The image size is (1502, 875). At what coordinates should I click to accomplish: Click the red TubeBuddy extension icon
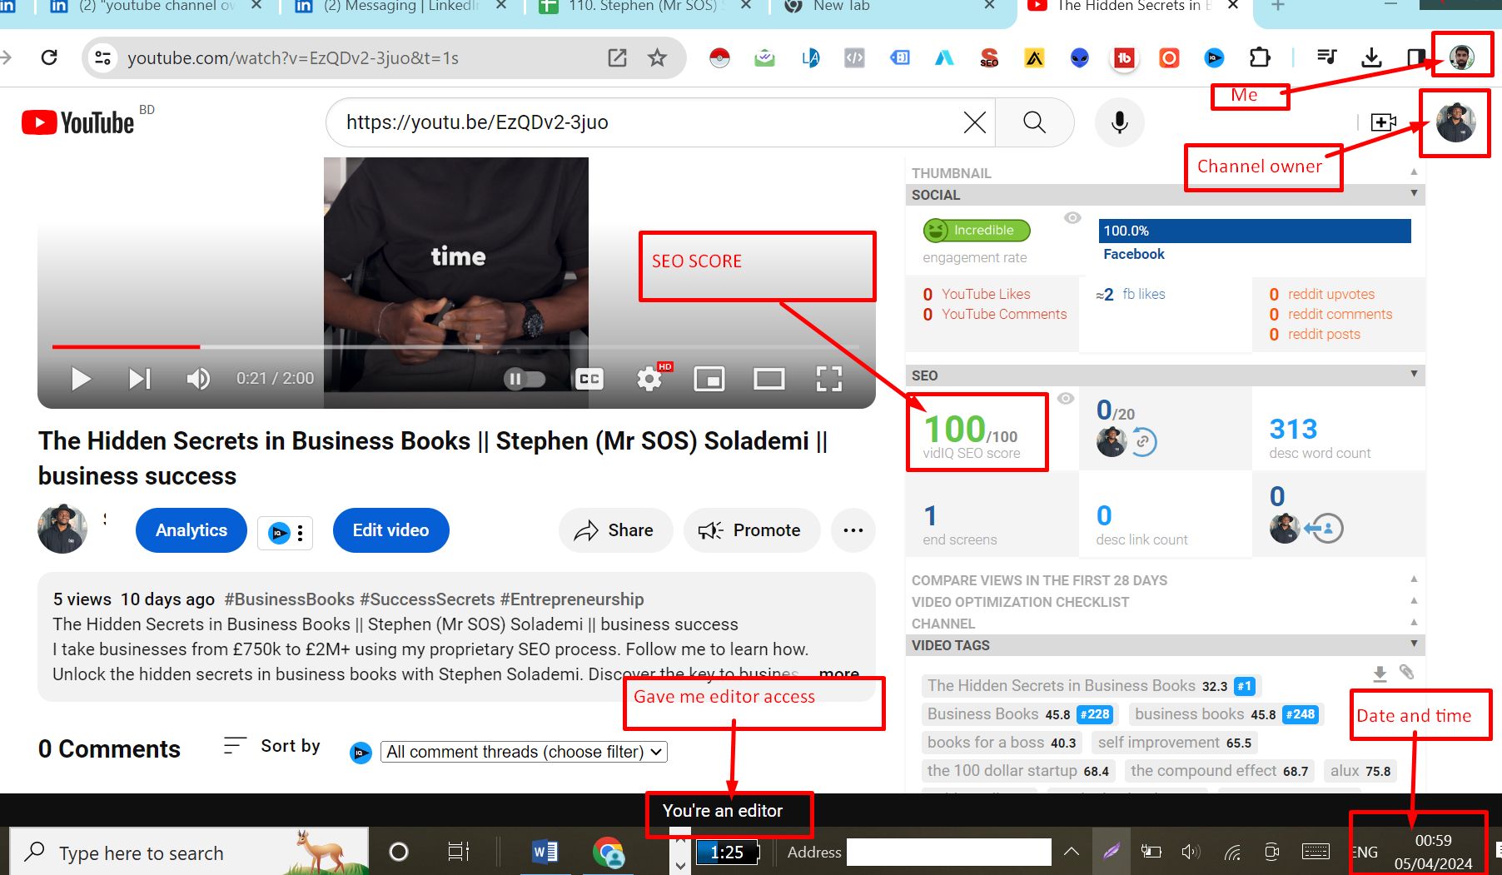pyautogui.click(x=1124, y=58)
